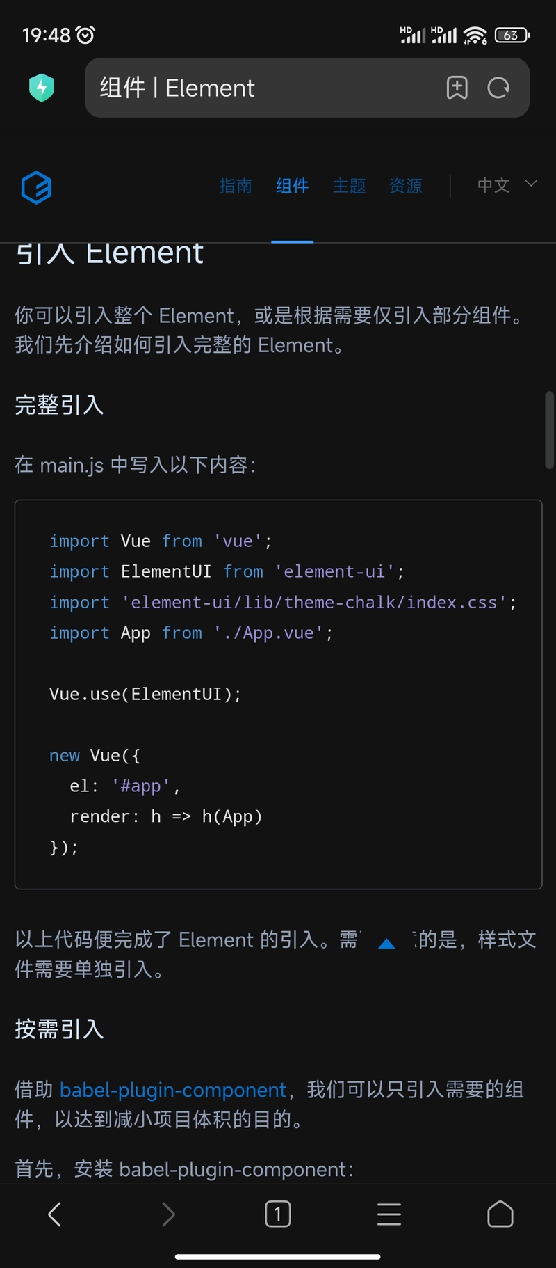The width and height of the screenshot is (556, 1268).
Task: Open the browser hamburger menu
Action: [x=389, y=1214]
